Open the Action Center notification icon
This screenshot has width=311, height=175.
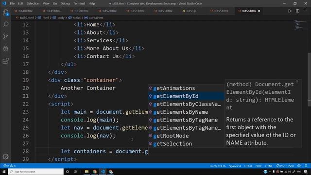306,172
